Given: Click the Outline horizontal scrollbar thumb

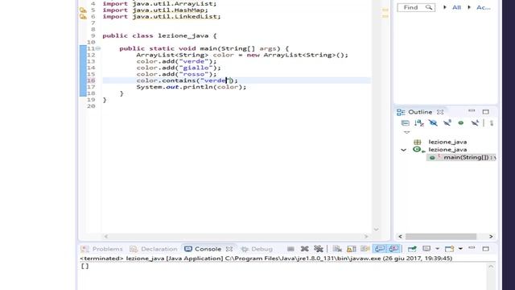Looking at the screenshot, I should [x=441, y=236].
